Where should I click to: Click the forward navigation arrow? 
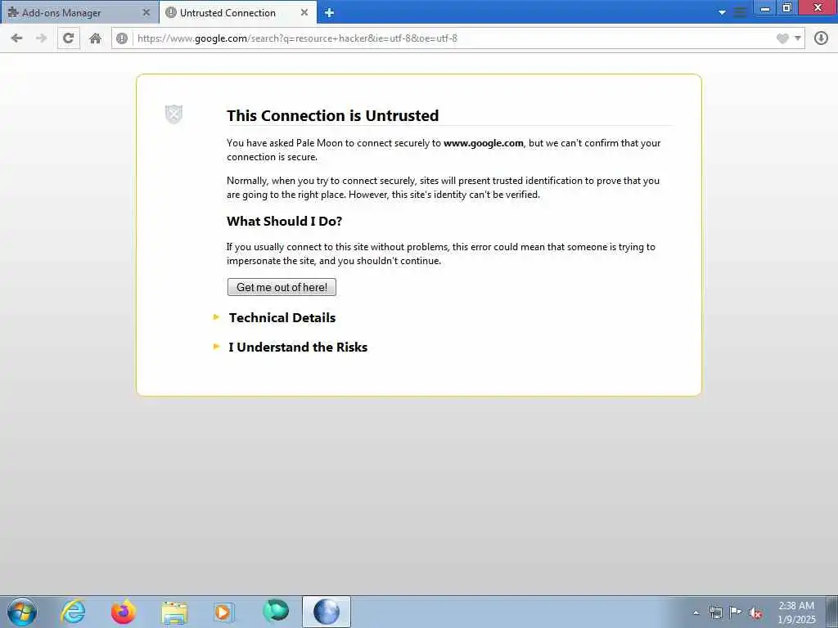point(41,38)
